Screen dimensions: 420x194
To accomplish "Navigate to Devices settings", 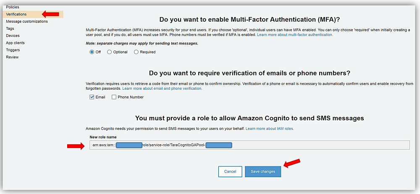I will [x=13, y=36].
